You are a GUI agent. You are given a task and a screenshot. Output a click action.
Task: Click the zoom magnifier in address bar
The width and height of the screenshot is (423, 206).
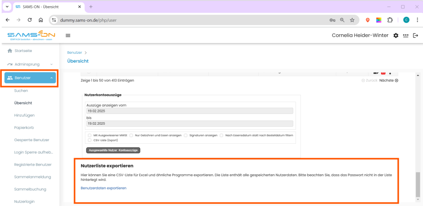tap(342, 20)
